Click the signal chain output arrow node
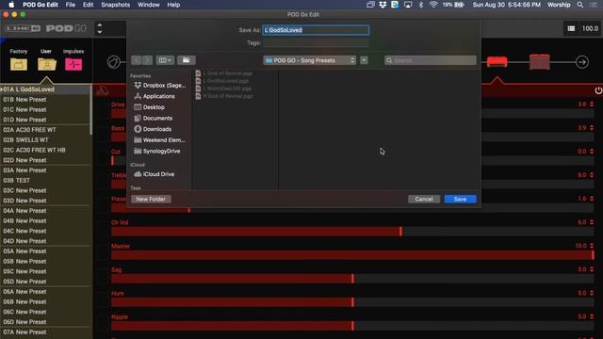The width and height of the screenshot is (603, 339). pyautogui.click(x=582, y=62)
